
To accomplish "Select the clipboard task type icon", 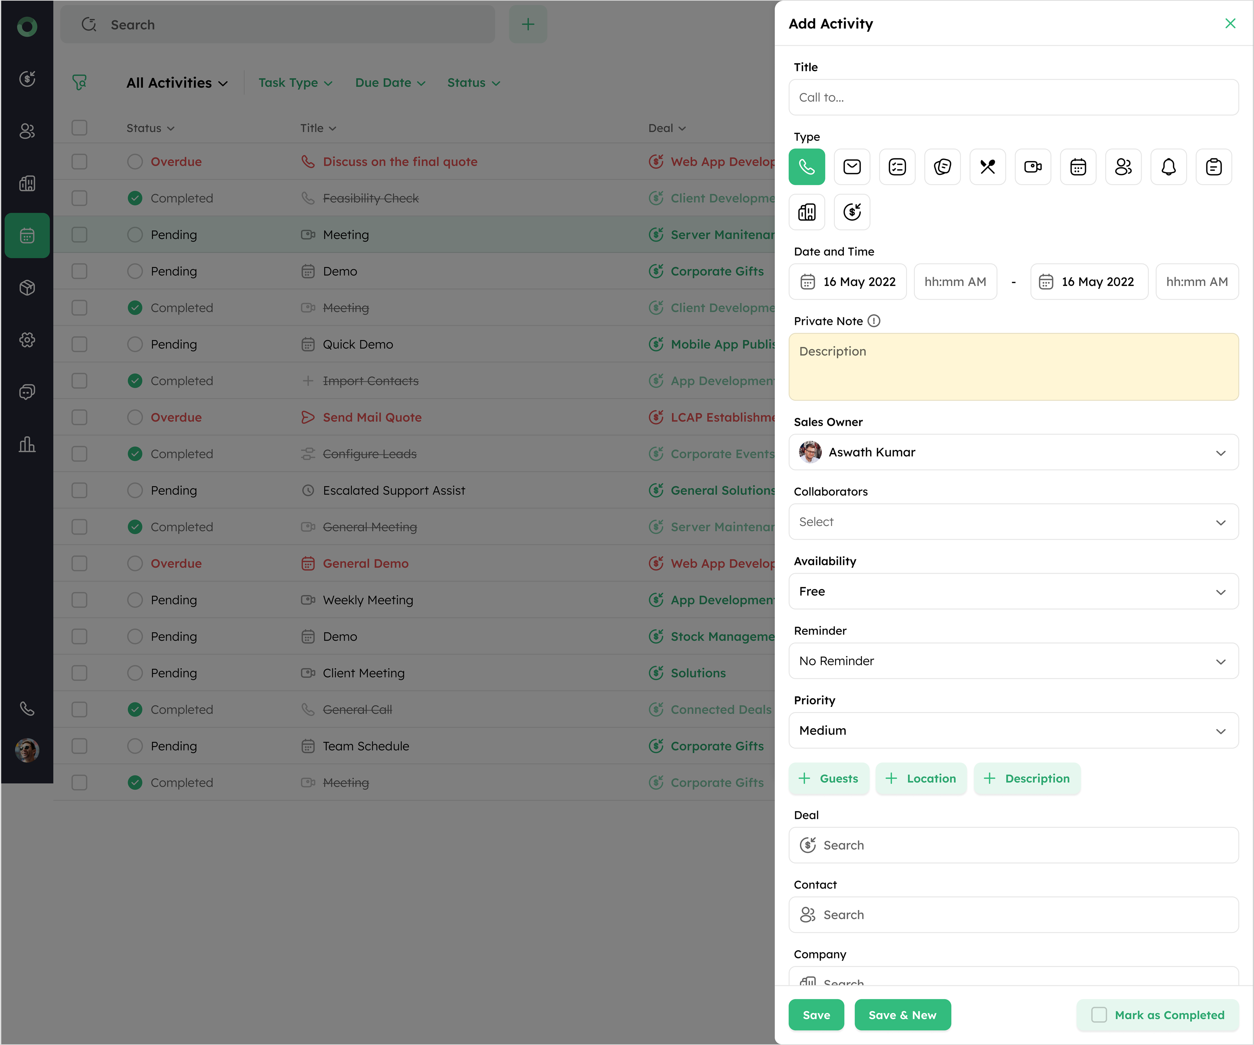I will coord(1213,167).
